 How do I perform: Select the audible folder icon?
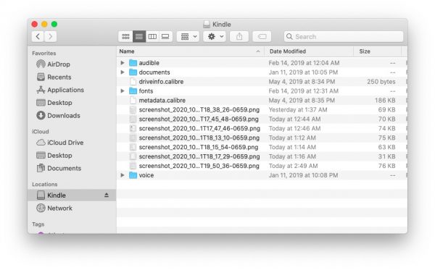[133, 63]
